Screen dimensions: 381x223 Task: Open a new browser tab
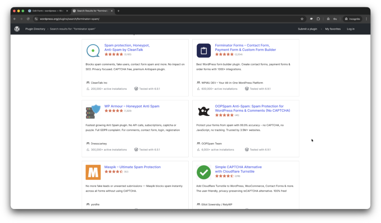point(118,11)
